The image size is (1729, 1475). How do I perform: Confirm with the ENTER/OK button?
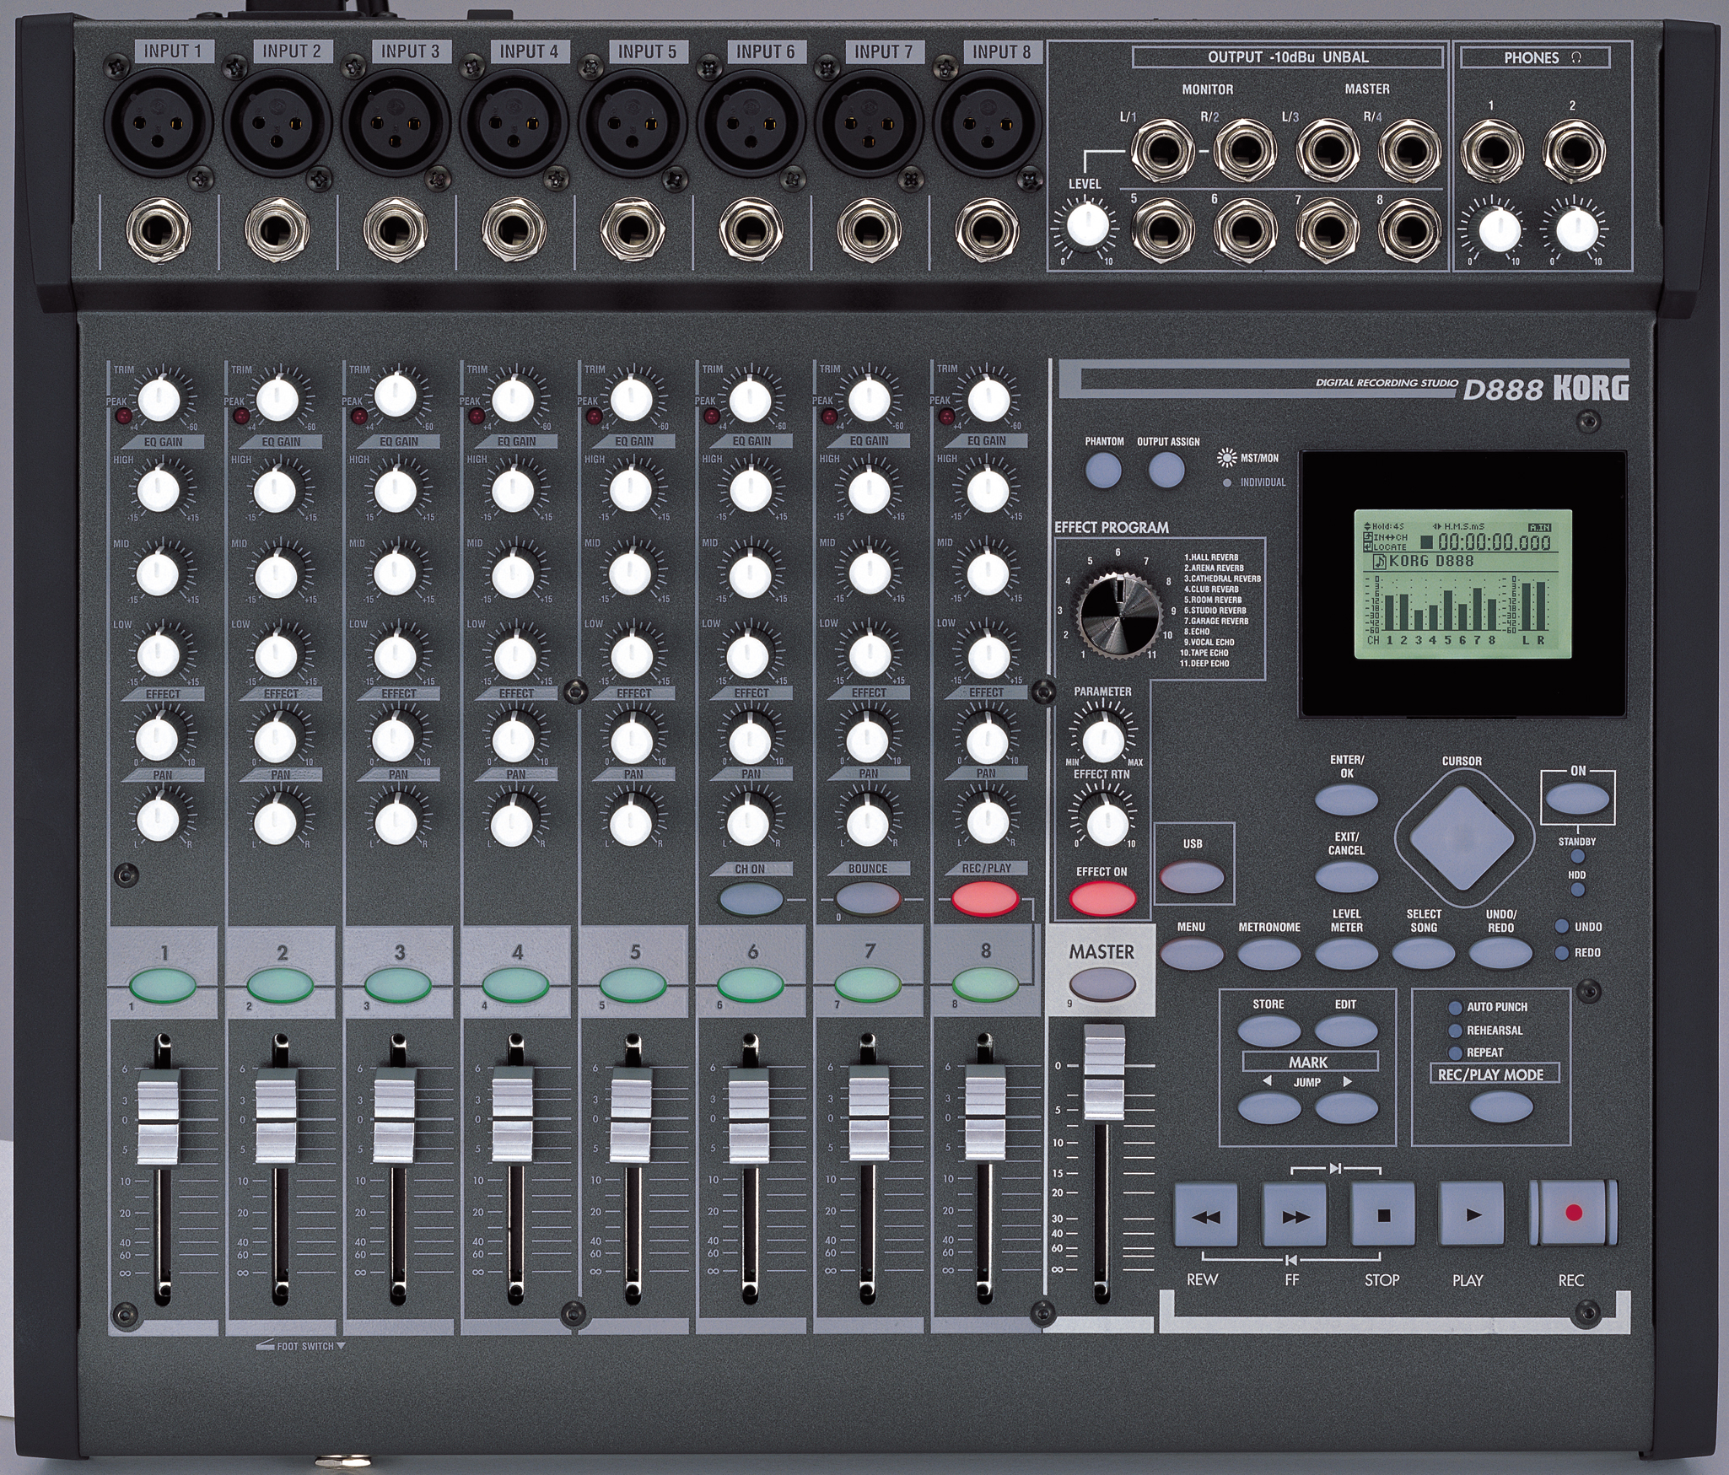(x=1347, y=799)
